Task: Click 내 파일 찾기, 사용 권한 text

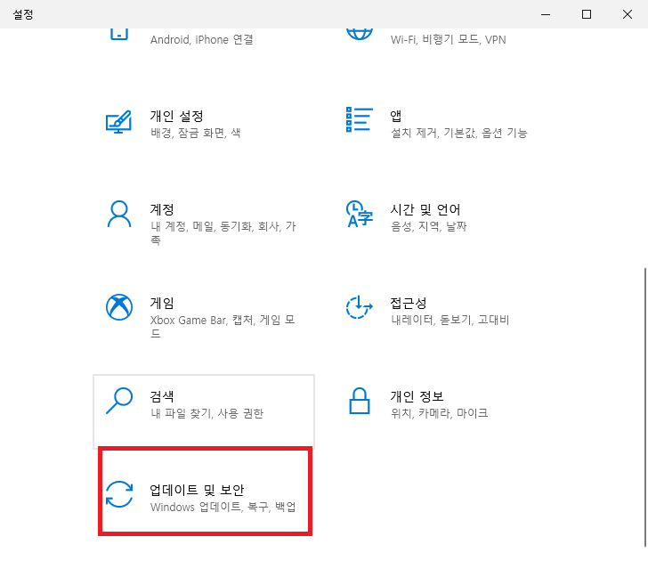Action: pyautogui.click(x=207, y=413)
